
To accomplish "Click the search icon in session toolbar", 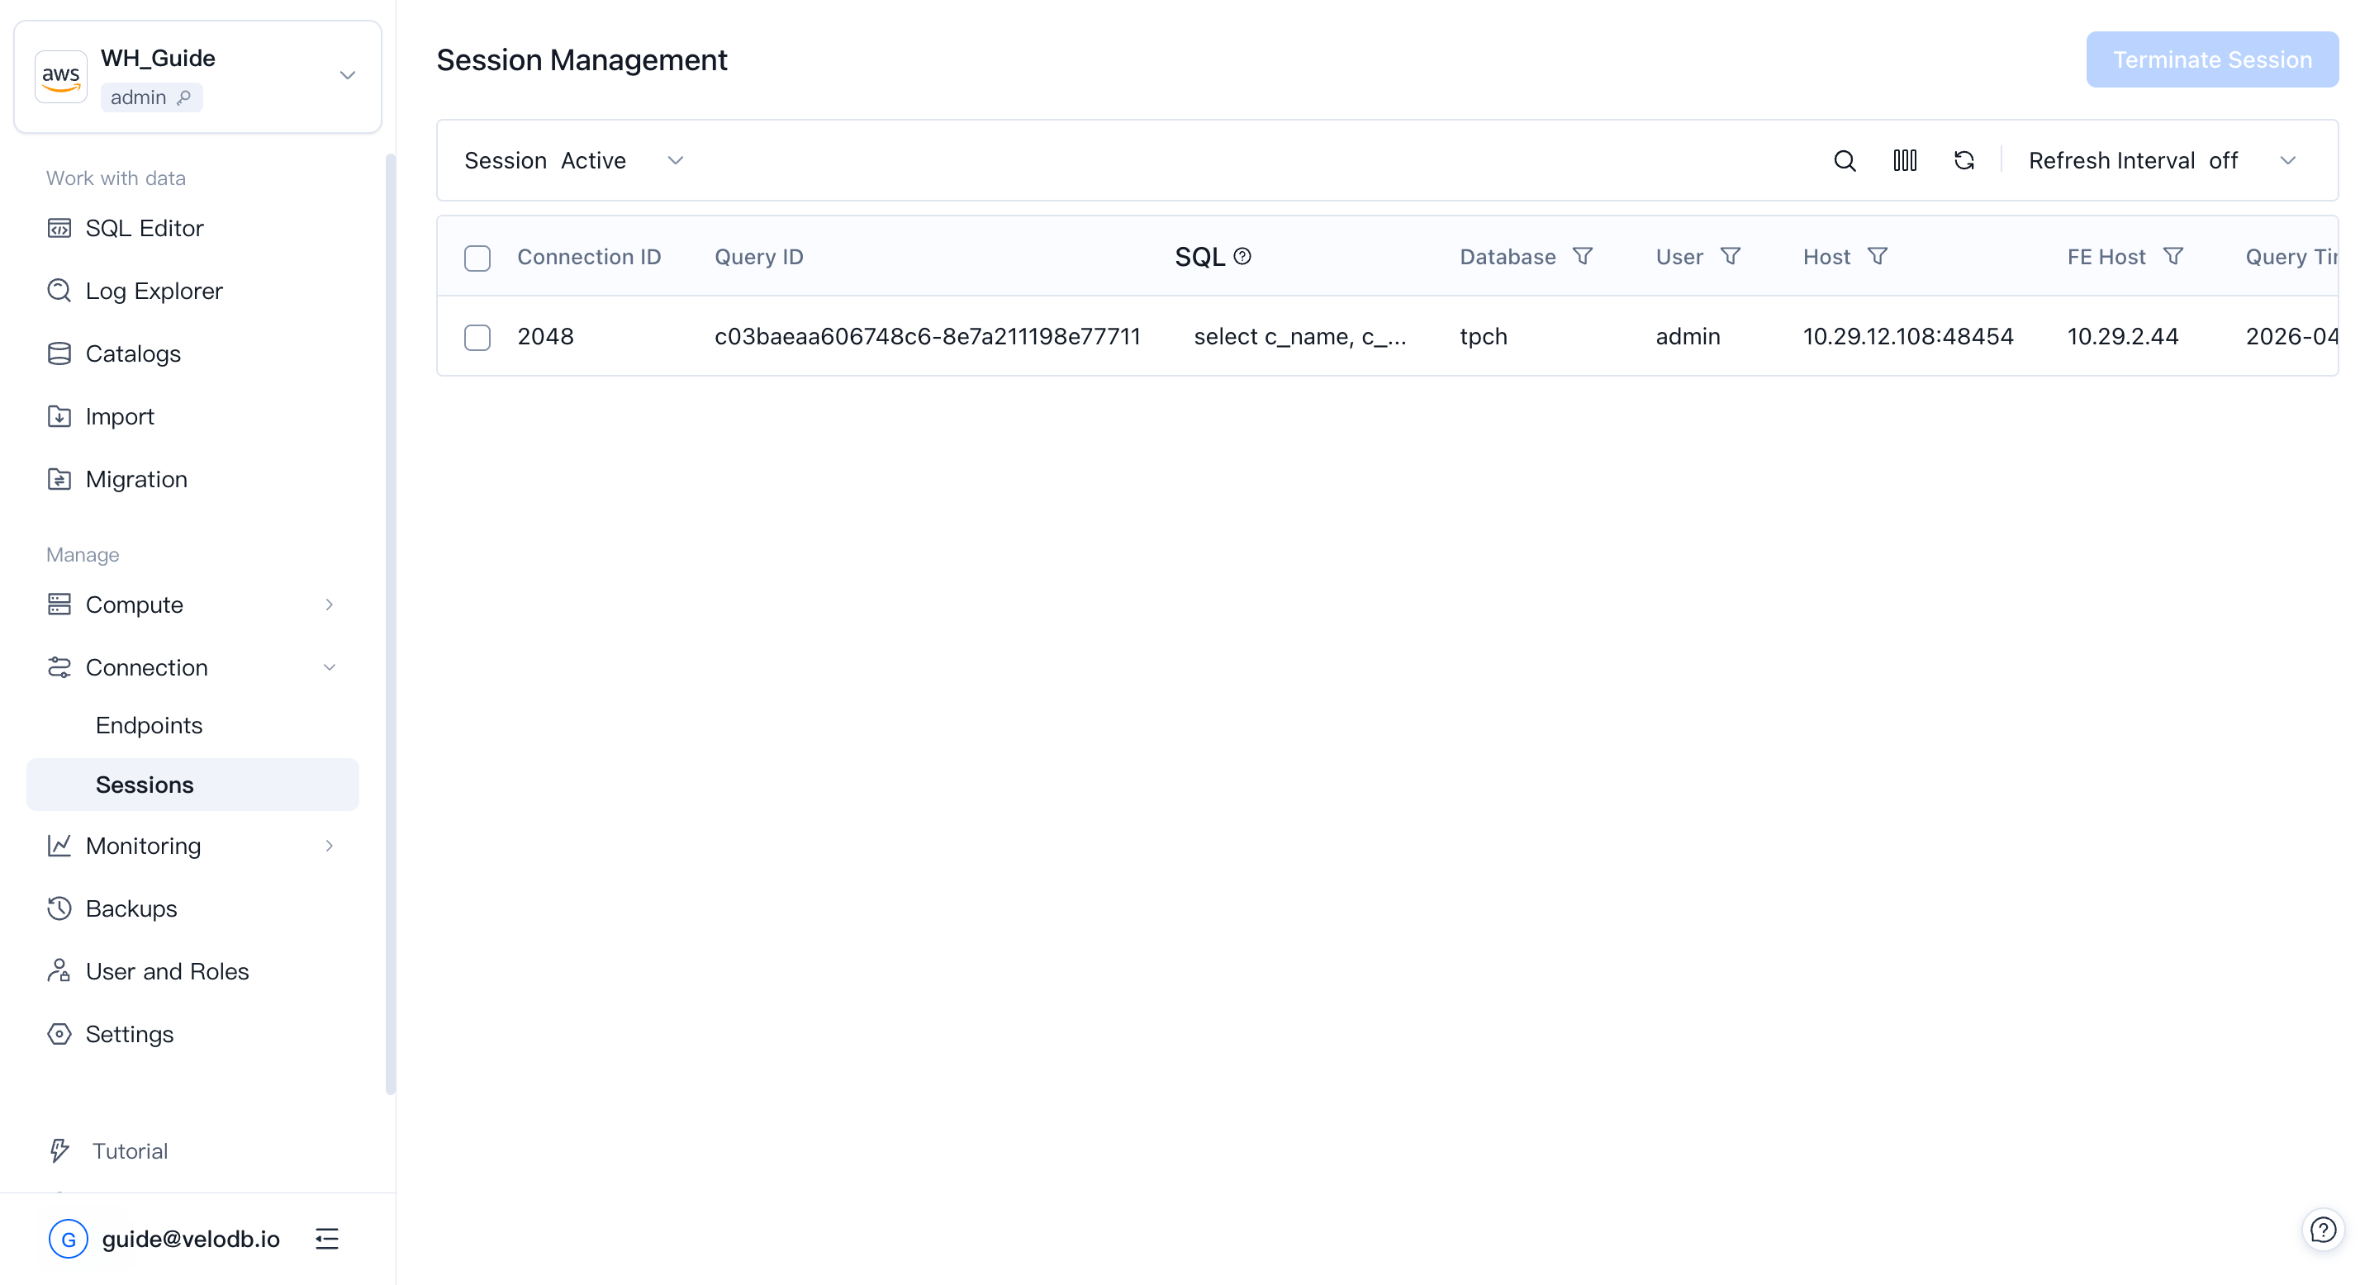I will (1845, 160).
